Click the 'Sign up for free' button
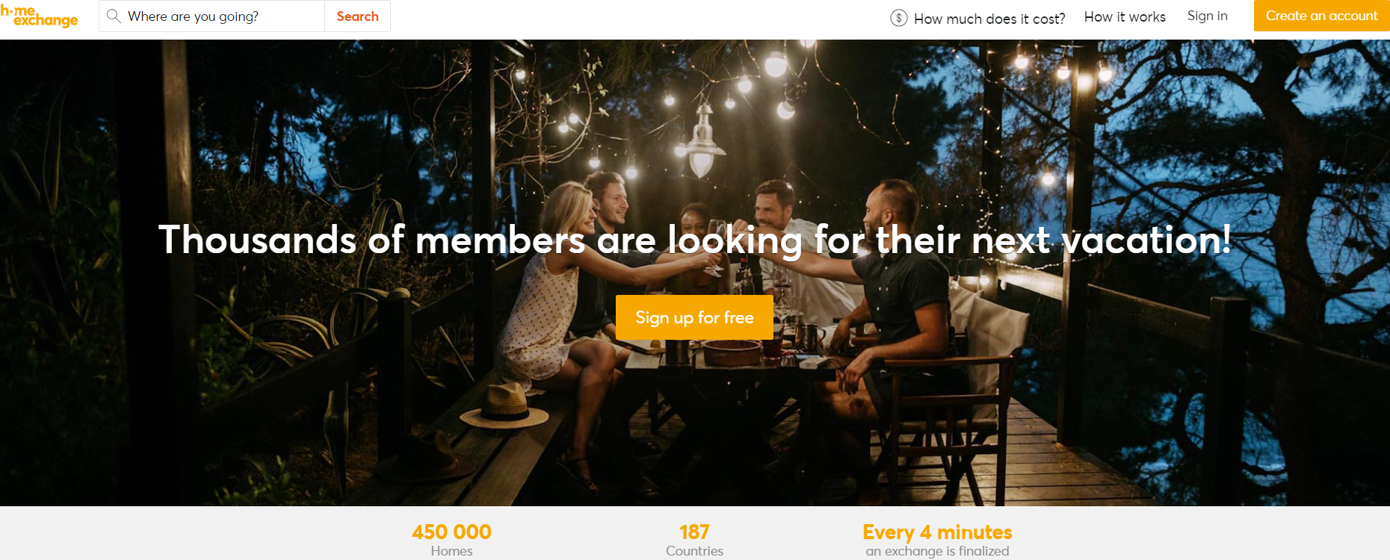 (x=694, y=317)
